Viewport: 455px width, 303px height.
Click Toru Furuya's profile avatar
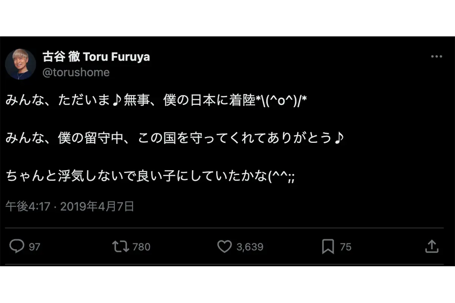point(20,64)
